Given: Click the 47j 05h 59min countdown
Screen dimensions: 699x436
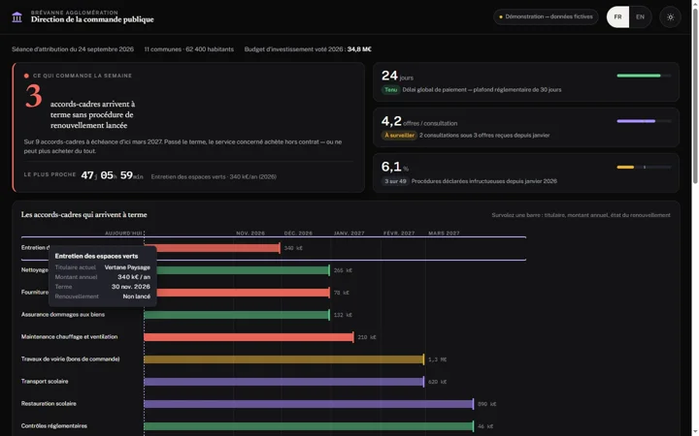Looking at the screenshot, I should click(112, 175).
